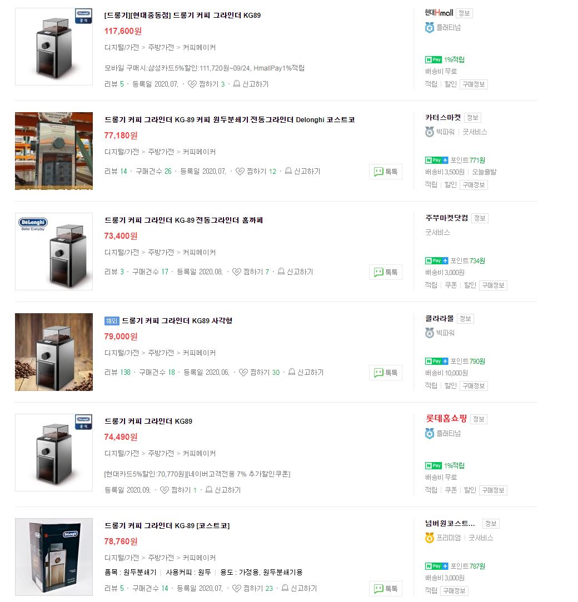The image size is (578, 602).
Task: Click the 찜하기 heart on the 79,000원 item
Action: pyautogui.click(x=243, y=373)
